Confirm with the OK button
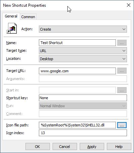 (x=38, y=147)
